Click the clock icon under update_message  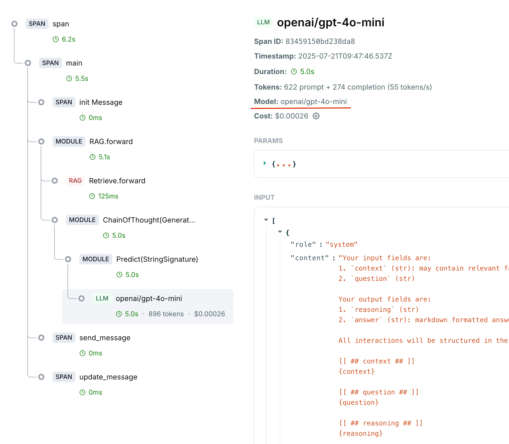click(83, 392)
